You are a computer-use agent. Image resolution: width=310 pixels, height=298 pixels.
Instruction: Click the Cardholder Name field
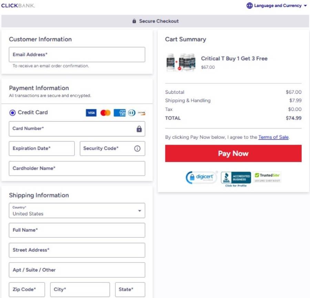(77, 168)
